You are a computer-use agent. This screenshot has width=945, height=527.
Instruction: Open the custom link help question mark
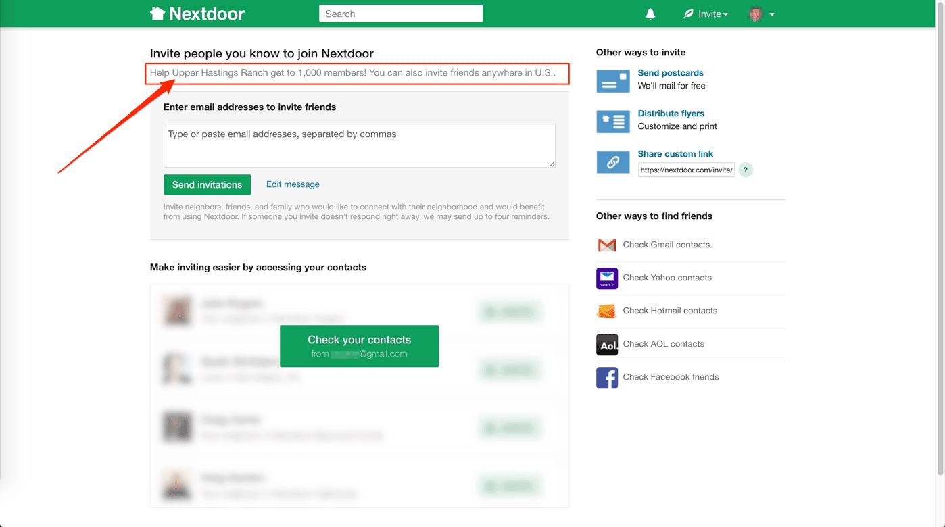746,170
